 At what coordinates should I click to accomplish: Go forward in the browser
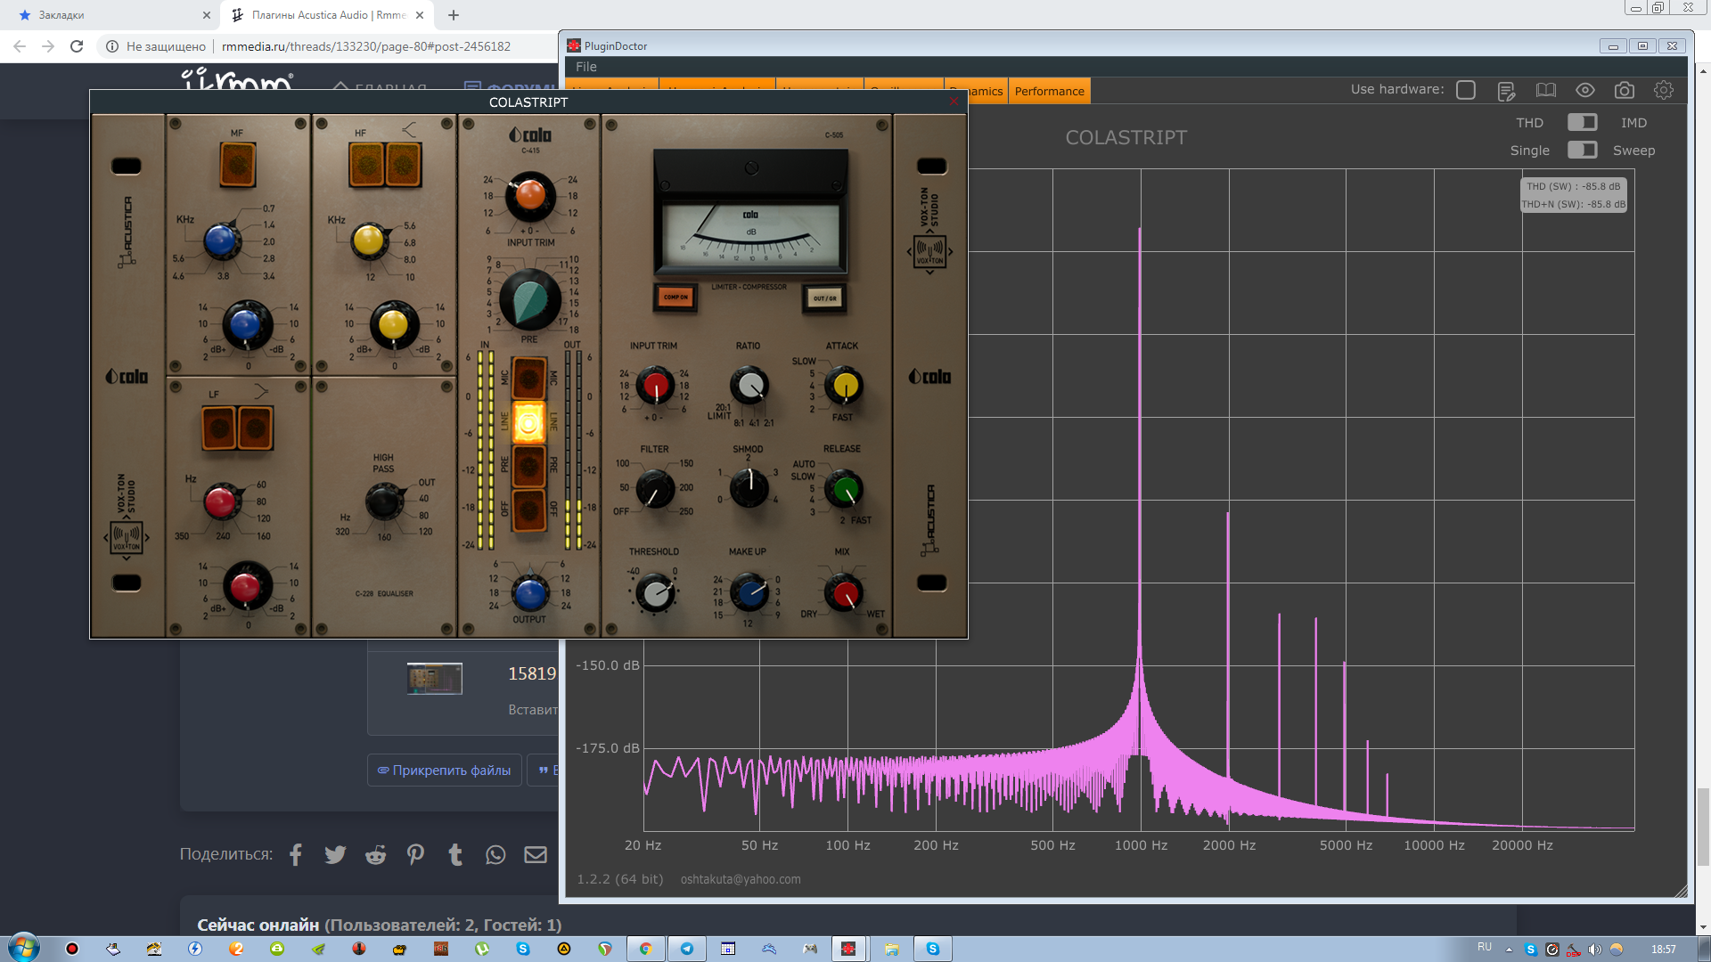(48, 46)
